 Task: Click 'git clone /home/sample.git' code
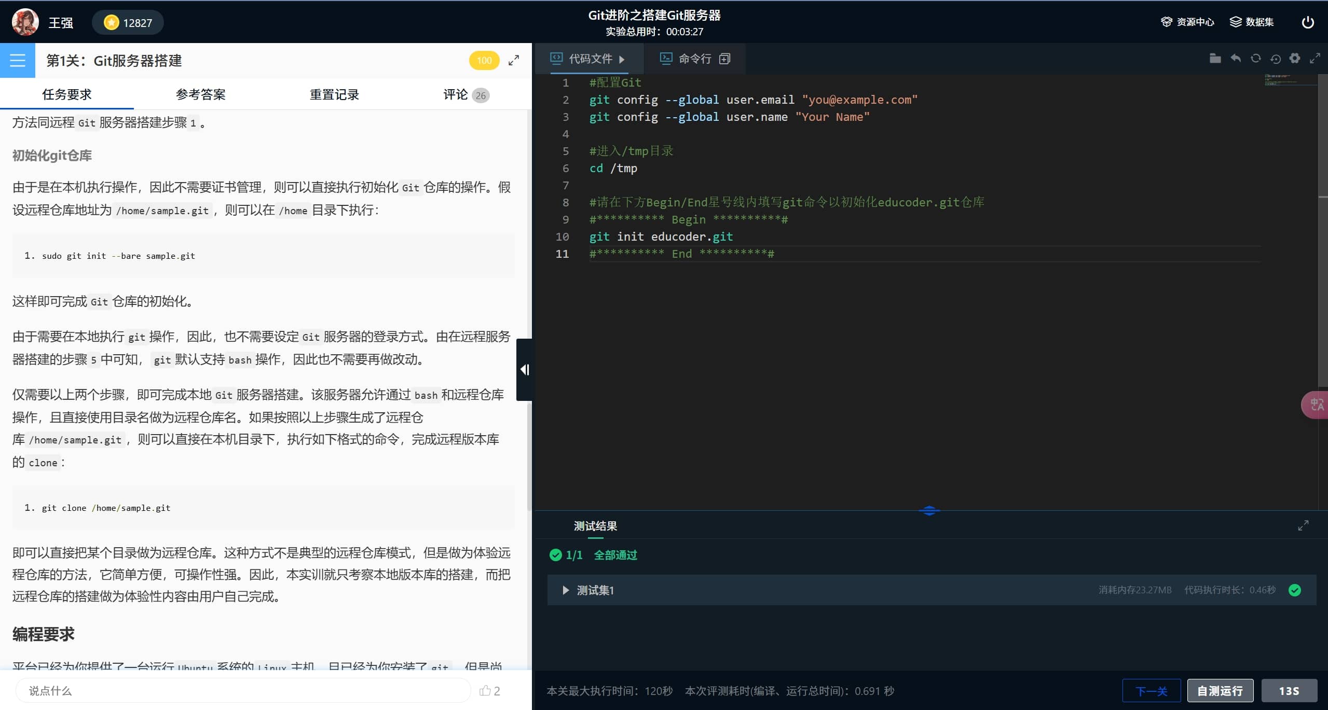coord(106,508)
